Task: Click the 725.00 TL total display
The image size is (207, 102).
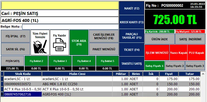Action: [175, 19]
